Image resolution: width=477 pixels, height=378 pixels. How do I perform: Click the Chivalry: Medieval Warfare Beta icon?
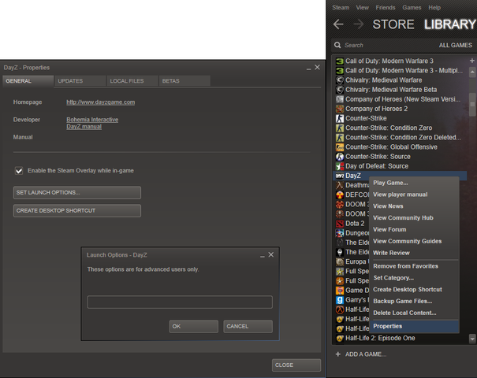pyautogui.click(x=340, y=90)
